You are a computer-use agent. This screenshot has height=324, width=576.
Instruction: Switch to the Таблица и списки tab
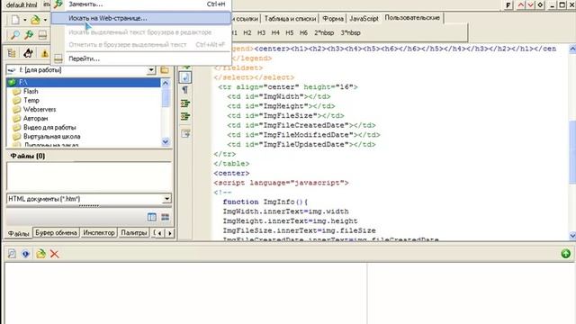pyautogui.click(x=290, y=18)
